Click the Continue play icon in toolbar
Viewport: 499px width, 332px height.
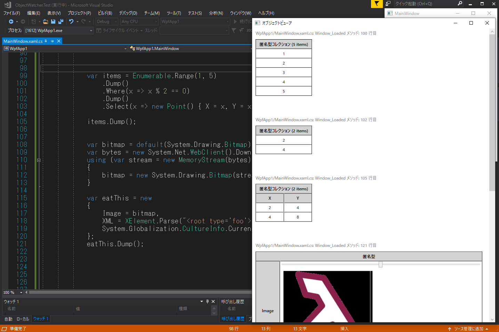pos(235,22)
